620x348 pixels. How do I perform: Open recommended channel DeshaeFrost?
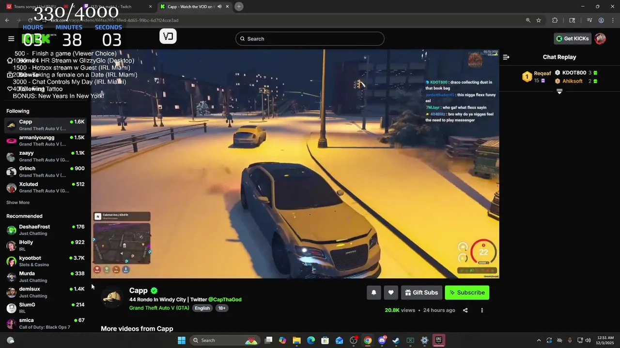(46, 230)
